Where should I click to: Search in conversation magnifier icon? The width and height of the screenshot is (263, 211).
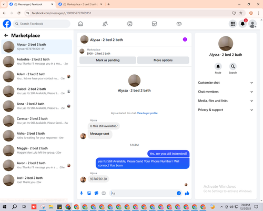(233, 66)
